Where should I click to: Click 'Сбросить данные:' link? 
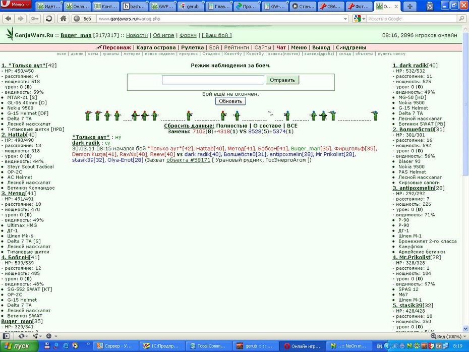[189, 126]
